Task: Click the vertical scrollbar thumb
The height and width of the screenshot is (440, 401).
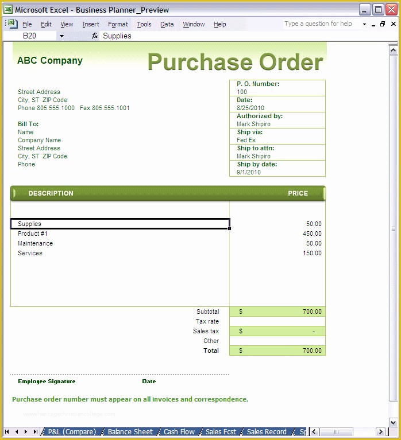Action: point(393,228)
